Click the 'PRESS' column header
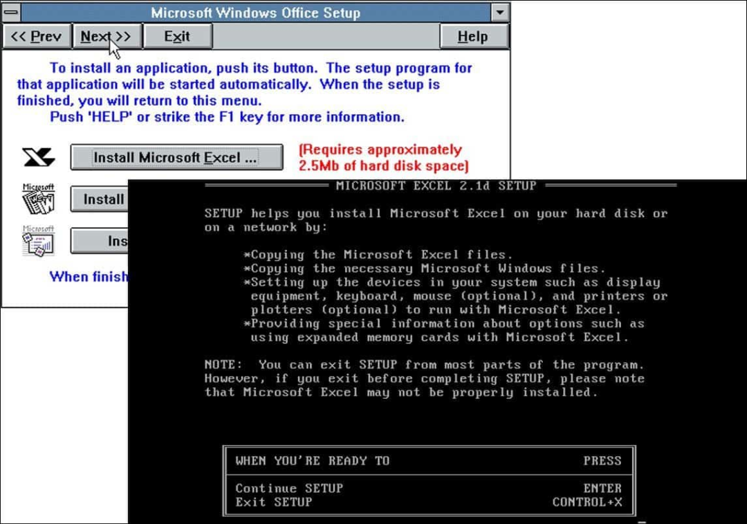Screen dimensions: 747x524 [602, 460]
